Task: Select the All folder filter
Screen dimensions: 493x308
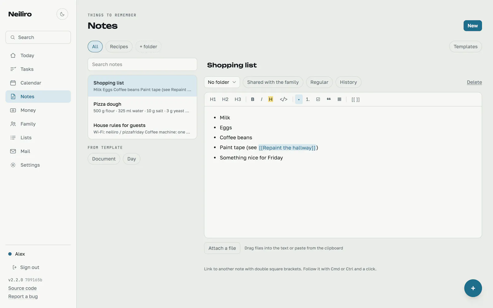Action: 95,47
